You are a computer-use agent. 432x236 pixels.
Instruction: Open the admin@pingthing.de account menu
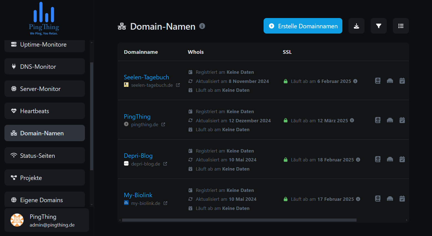(47, 220)
